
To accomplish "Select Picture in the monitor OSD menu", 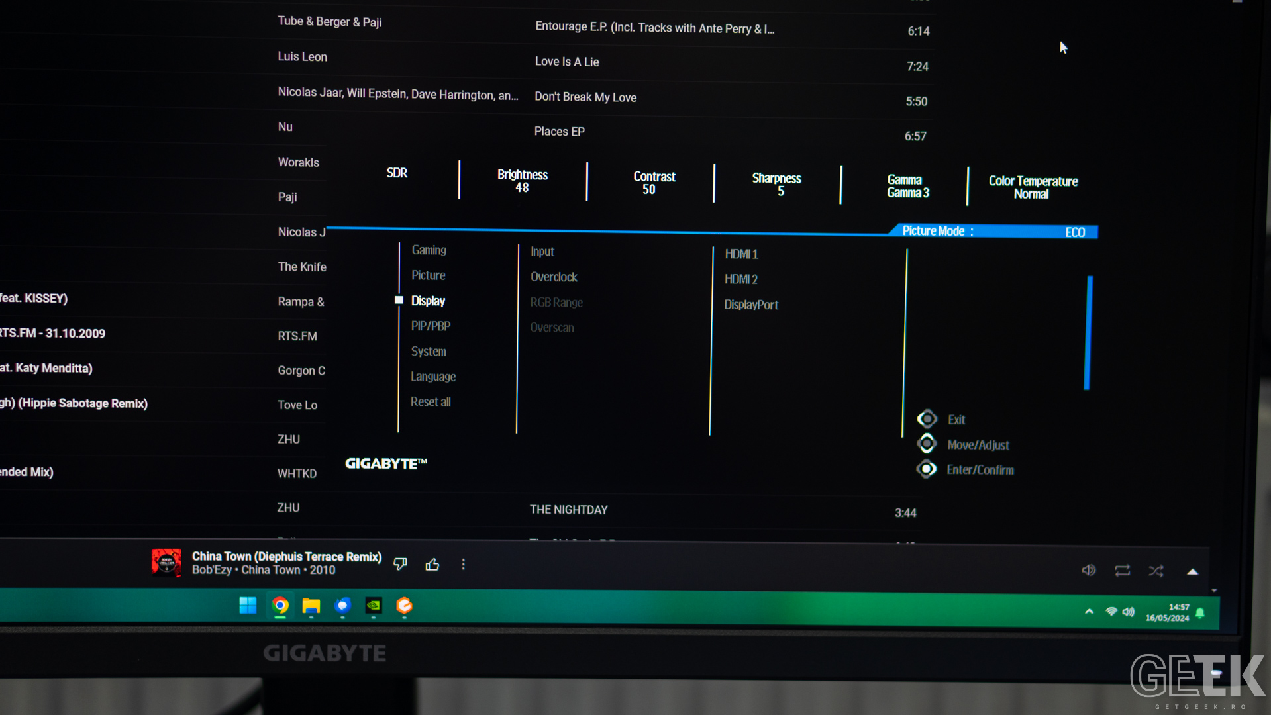I will [429, 275].
